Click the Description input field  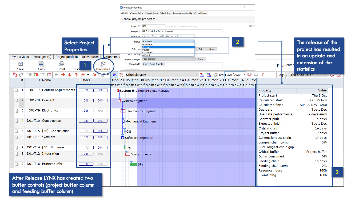tap(182, 31)
